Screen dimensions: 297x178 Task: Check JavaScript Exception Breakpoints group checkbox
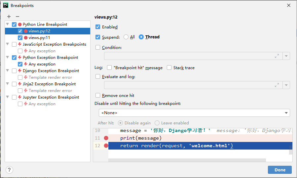(x=14, y=44)
